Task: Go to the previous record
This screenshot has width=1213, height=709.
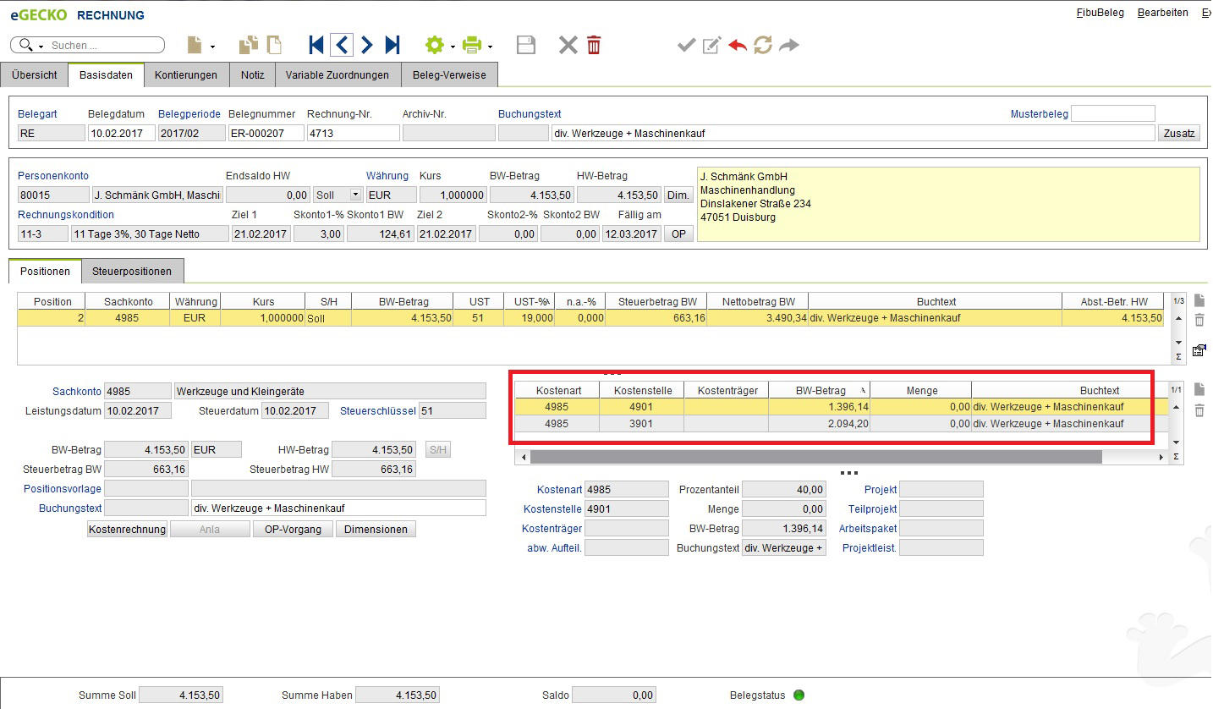Action: (342, 45)
